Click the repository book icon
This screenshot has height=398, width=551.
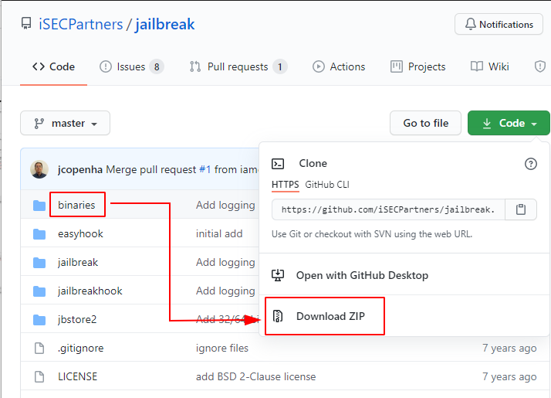pyautogui.click(x=26, y=24)
